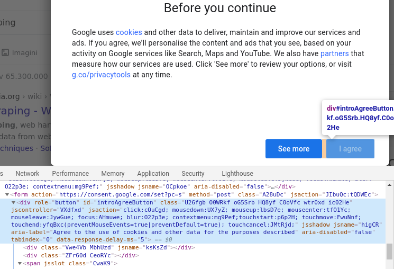The width and height of the screenshot is (394, 269).
Task: Collapse the introAgreeButton div node
Action: click(x=13, y=202)
